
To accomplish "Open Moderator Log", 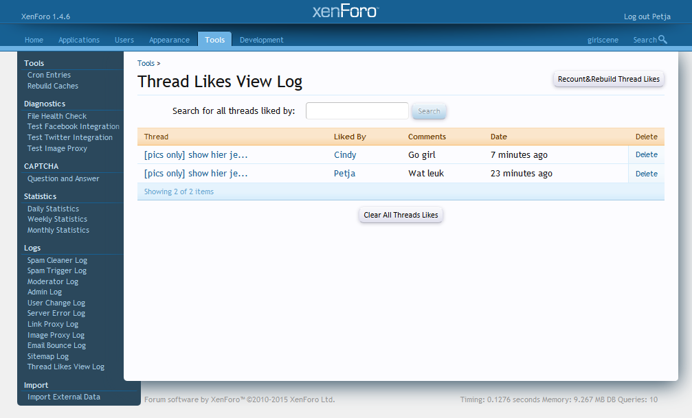I will tap(52, 281).
